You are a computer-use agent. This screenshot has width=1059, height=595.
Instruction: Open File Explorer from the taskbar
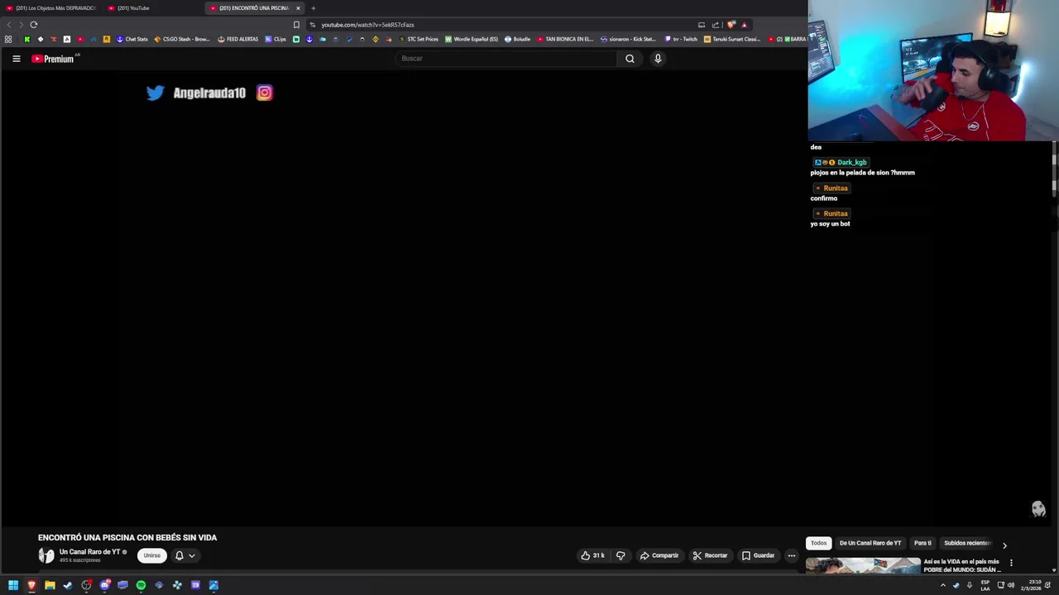pos(50,585)
